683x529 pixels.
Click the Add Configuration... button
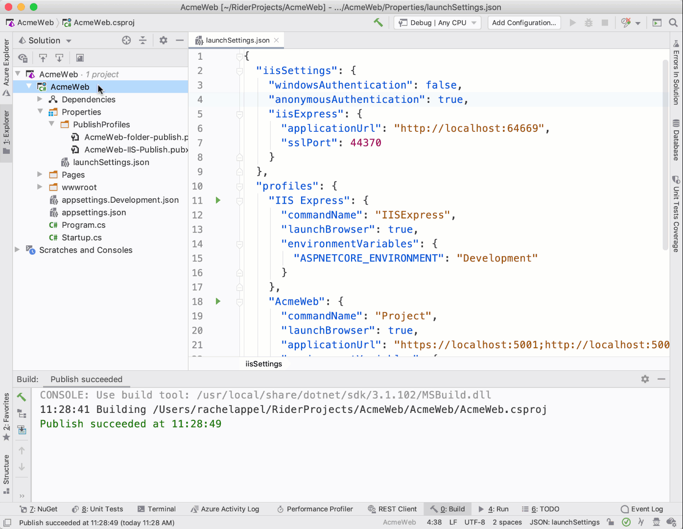tap(524, 23)
